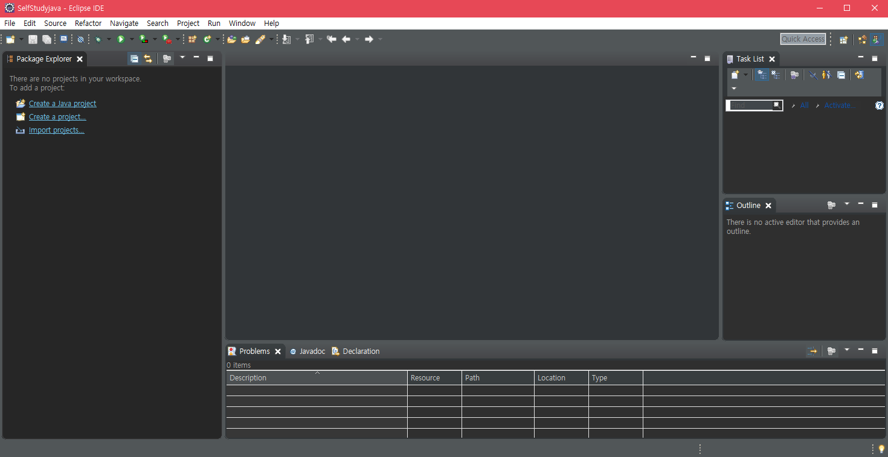Click the Create a project... link
Image resolution: width=888 pixels, height=457 pixels.
(x=57, y=117)
